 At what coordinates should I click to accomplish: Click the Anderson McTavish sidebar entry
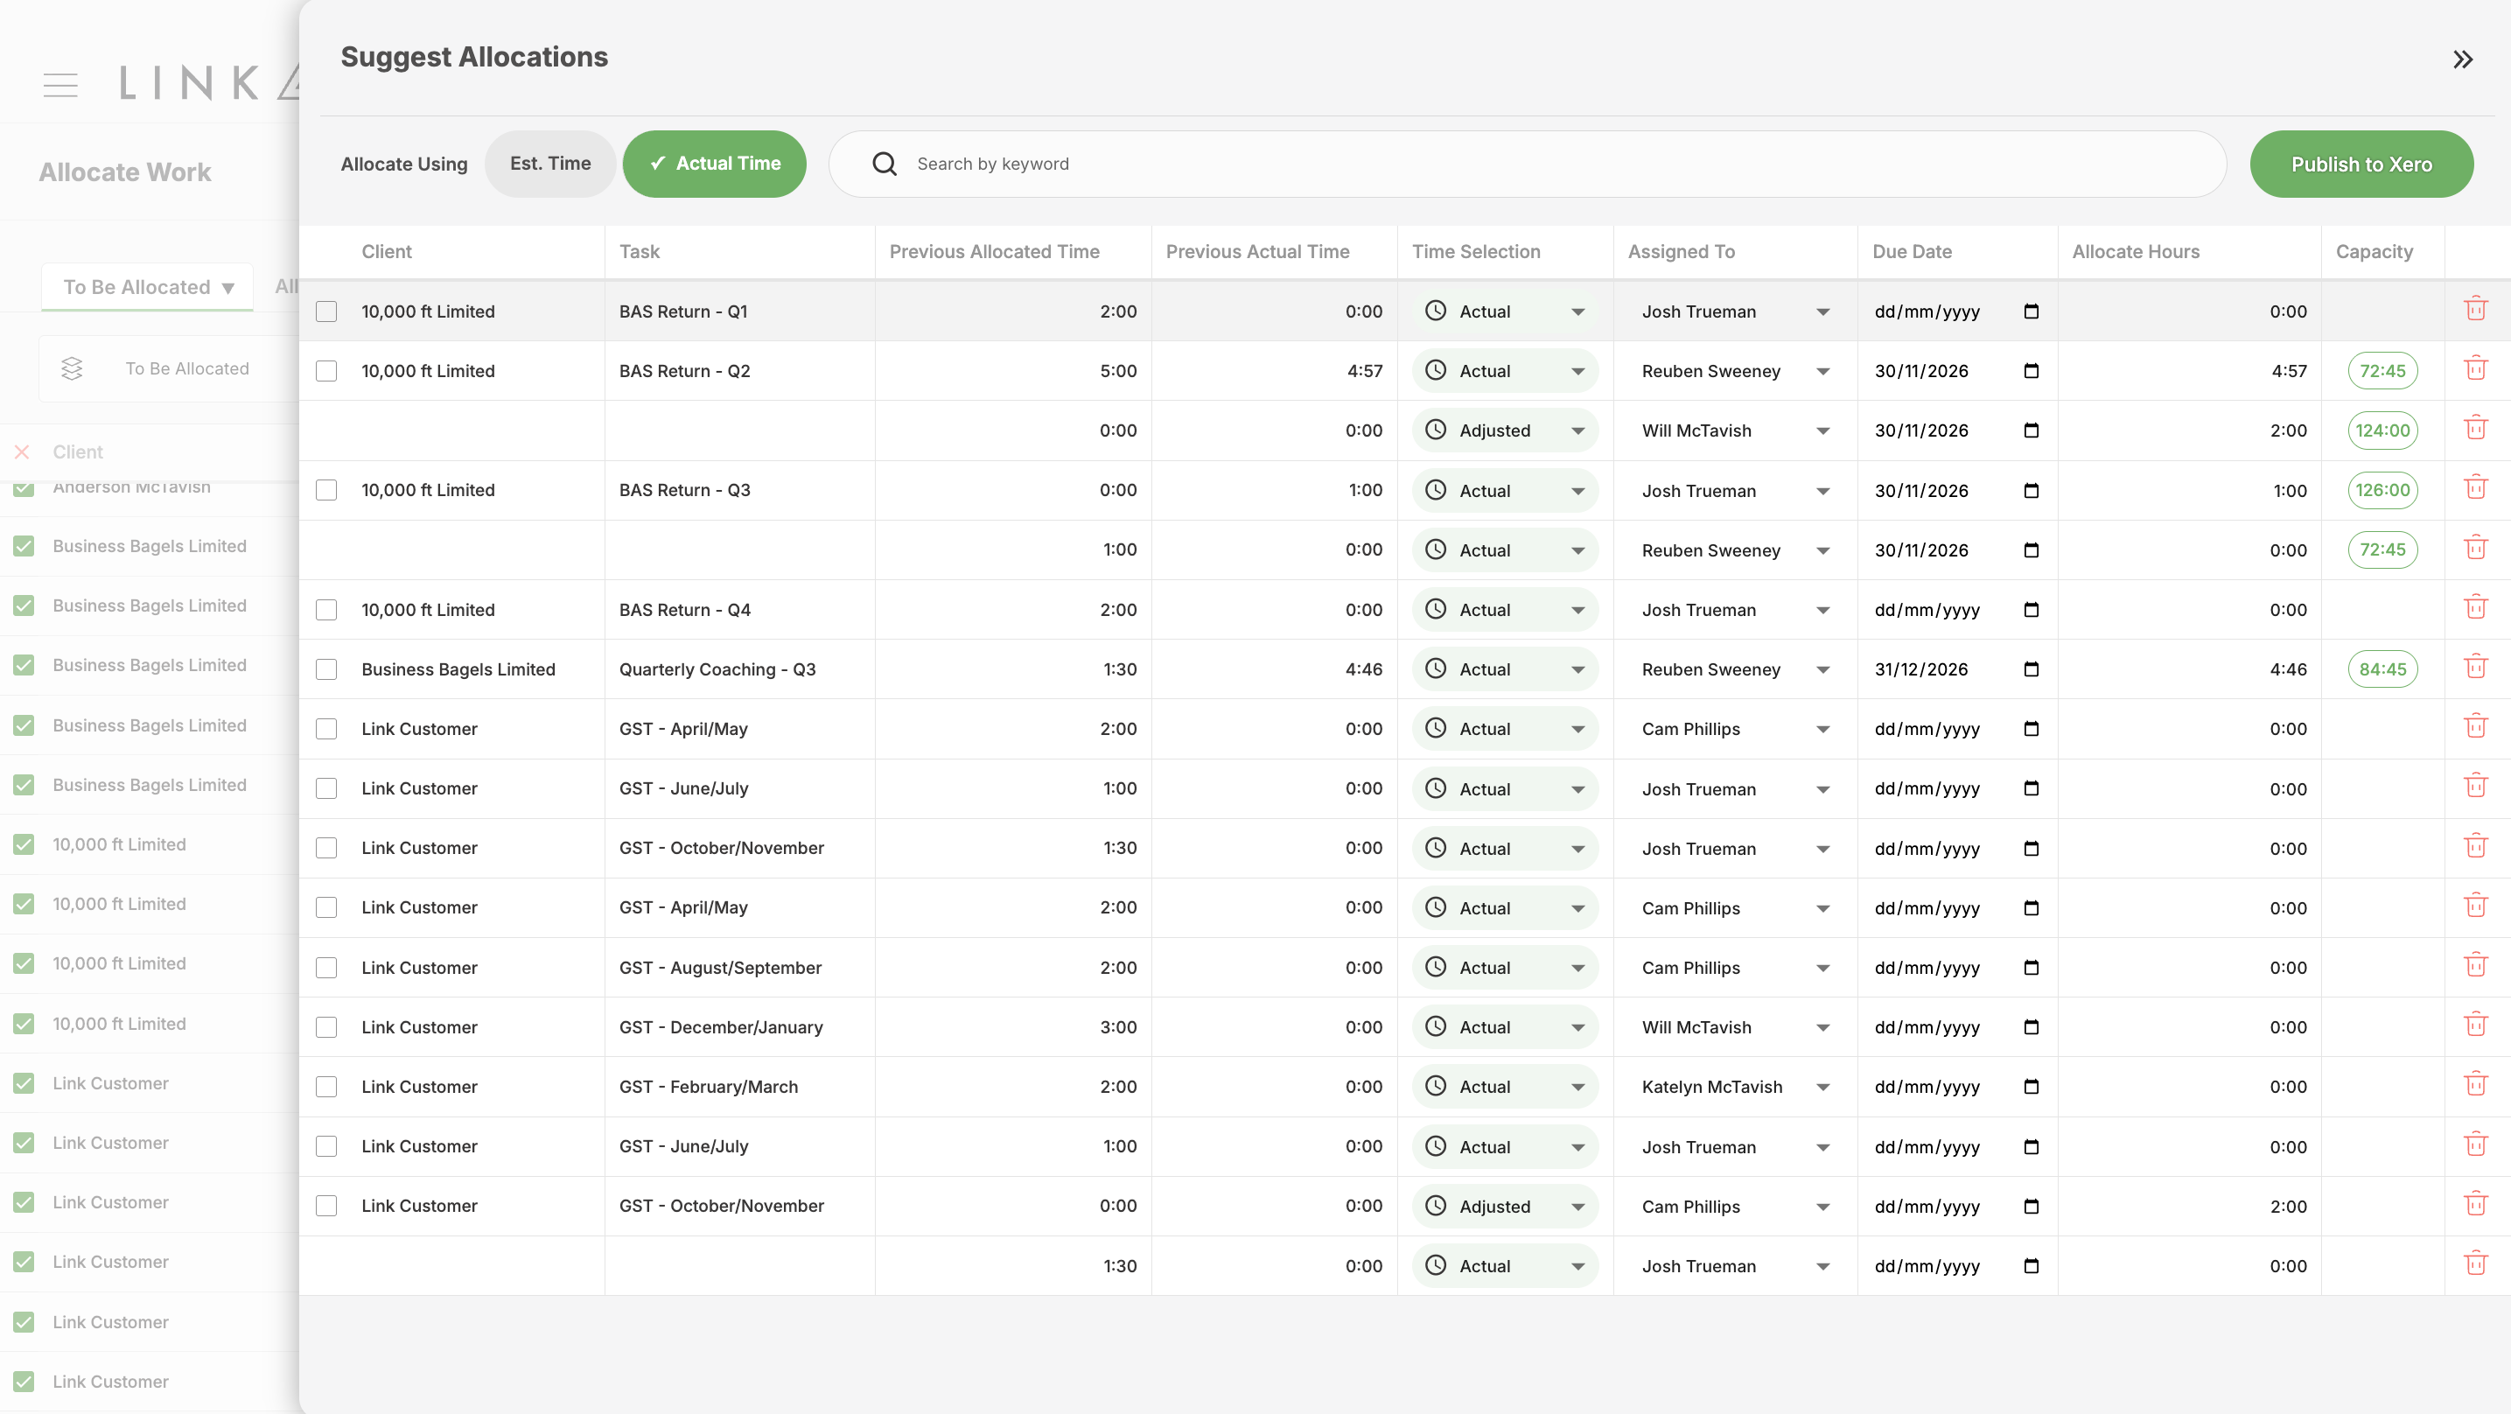(131, 486)
